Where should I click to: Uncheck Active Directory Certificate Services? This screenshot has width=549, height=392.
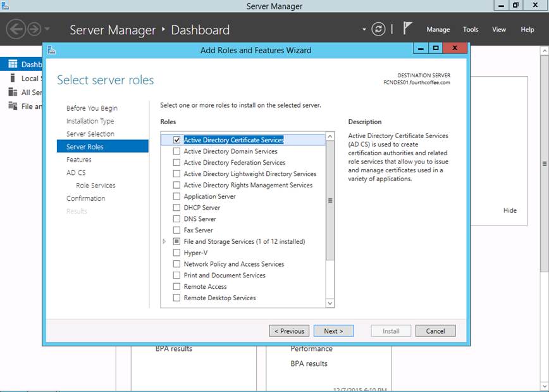176,140
